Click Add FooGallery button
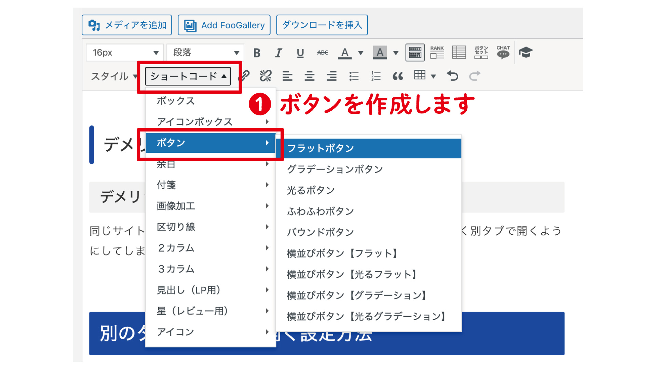Viewport: 656px width, 369px height. 224,25
